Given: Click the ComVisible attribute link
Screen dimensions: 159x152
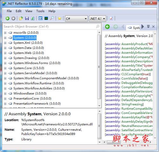Looking at the screenshot, I should [130, 78].
